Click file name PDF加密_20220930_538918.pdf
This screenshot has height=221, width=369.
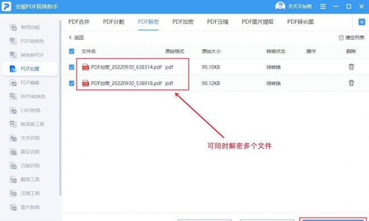pos(127,83)
